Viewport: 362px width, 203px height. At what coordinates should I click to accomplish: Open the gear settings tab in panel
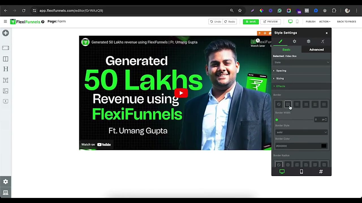click(x=294, y=41)
